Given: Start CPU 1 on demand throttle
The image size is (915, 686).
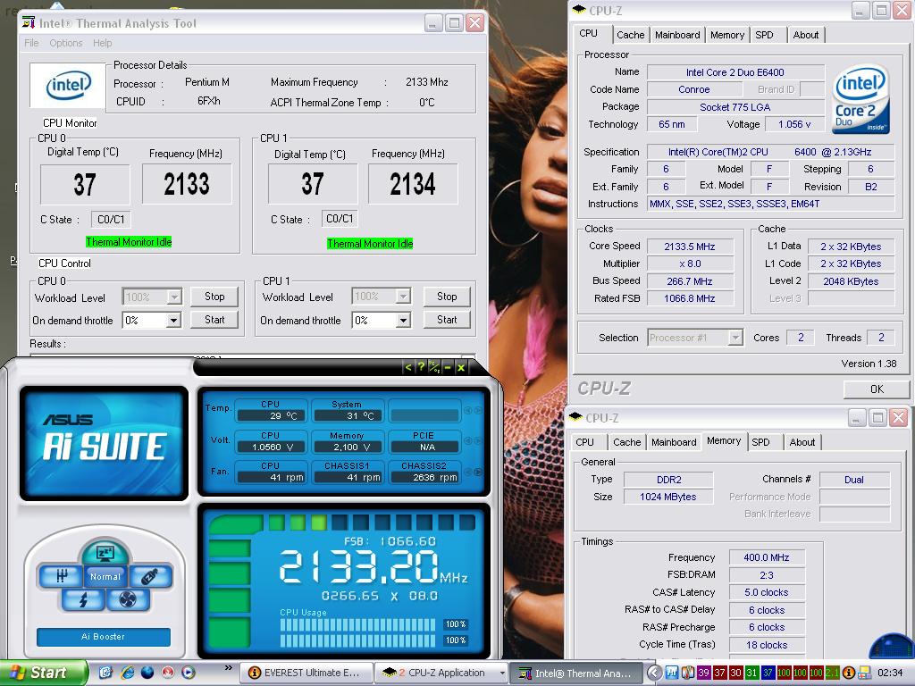Looking at the screenshot, I should (x=447, y=320).
